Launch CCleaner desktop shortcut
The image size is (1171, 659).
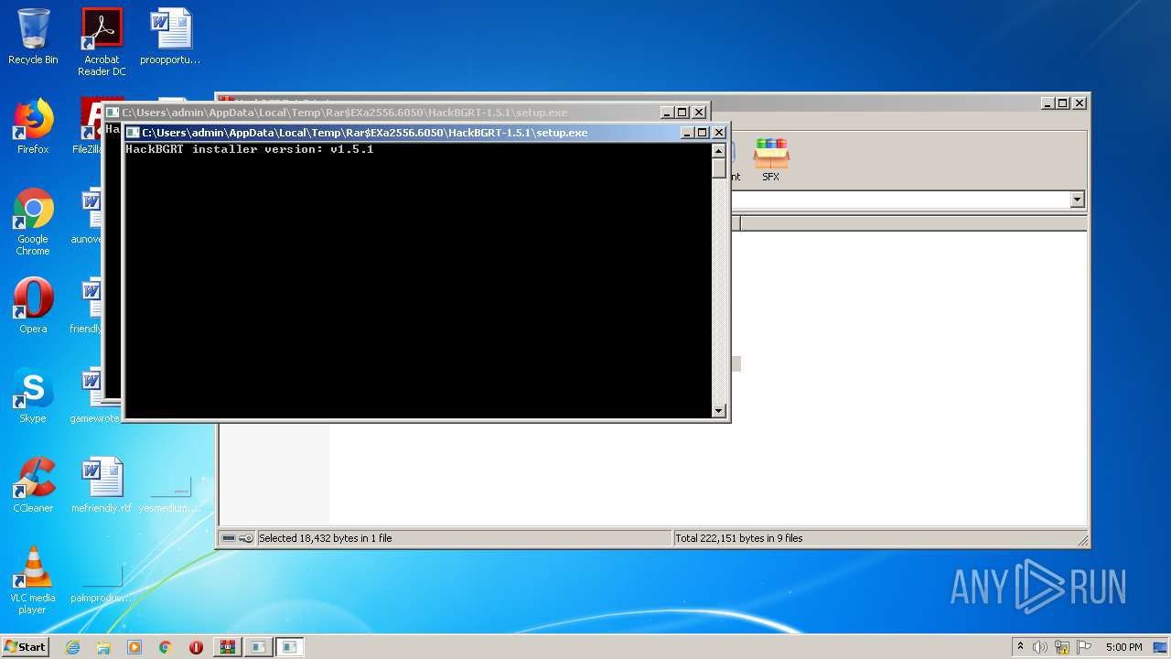pyautogui.click(x=33, y=485)
